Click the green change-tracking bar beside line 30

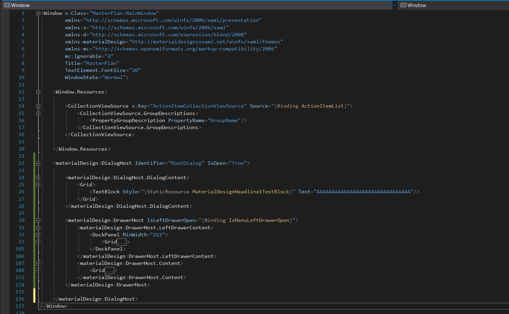[x=34, y=220]
